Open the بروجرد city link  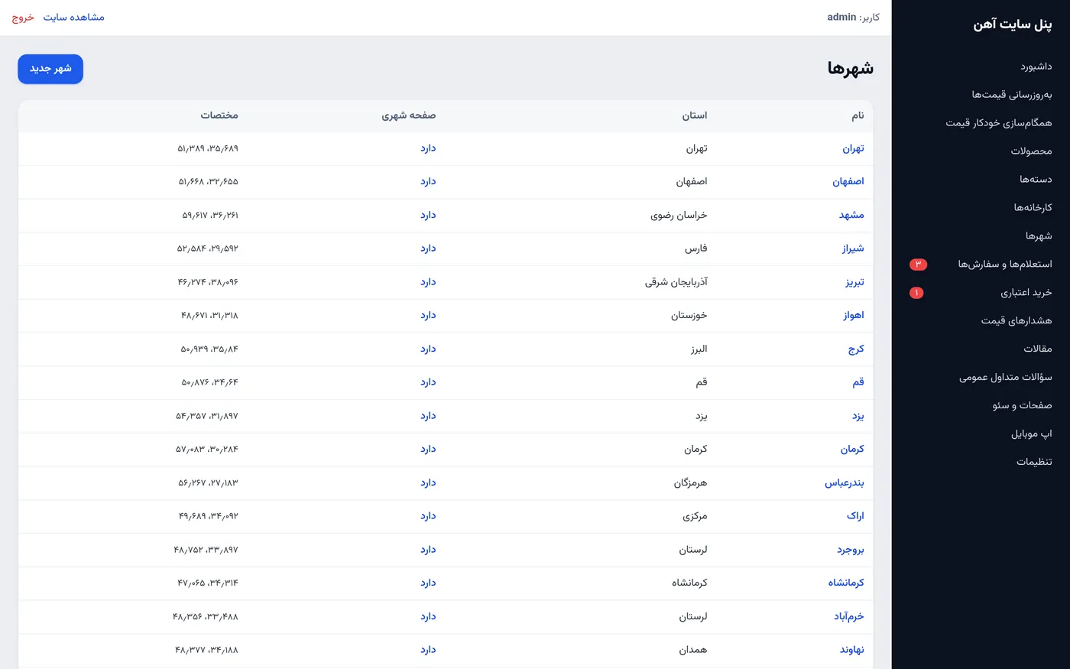[x=851, y=550]
